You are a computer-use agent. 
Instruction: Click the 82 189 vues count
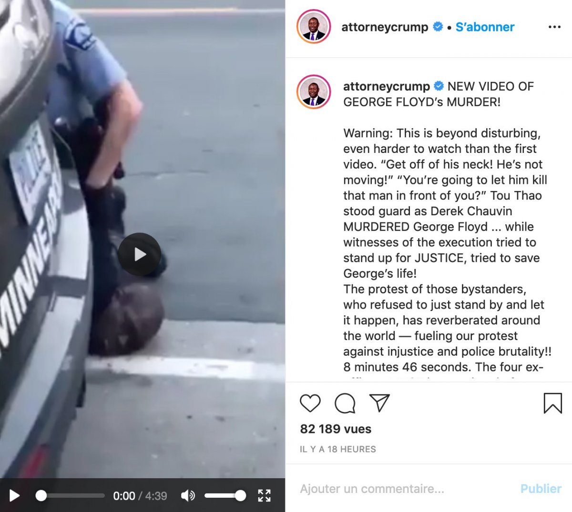[x=336, y=429]
